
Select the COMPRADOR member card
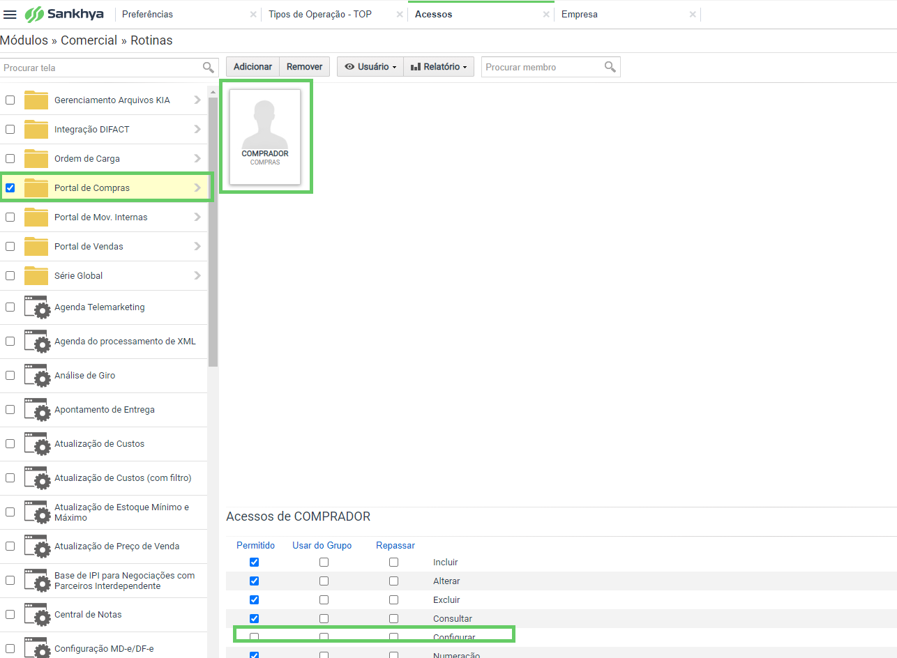click(x=265, y=137)
